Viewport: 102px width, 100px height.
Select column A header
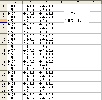pyautogui.click(x=15, y=2)
